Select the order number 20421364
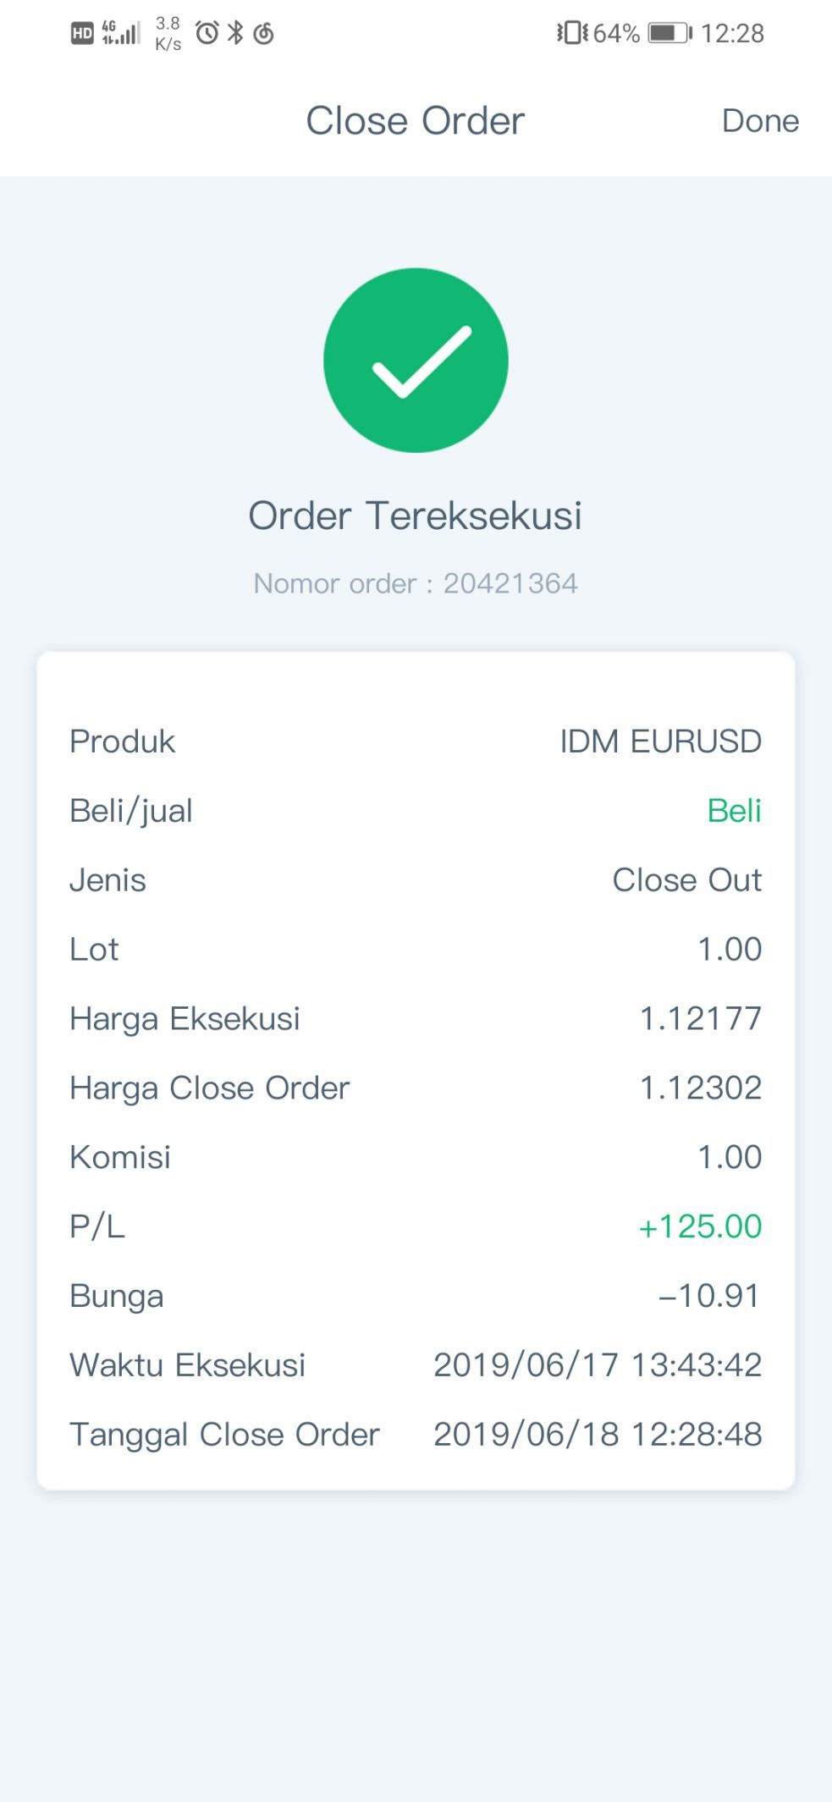Screen dimensions: 832x1802 coord(510,583)
